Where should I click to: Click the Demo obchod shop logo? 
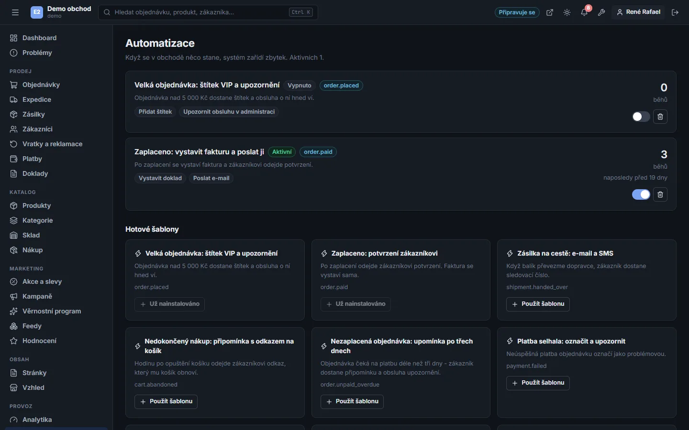coord(37,12)
